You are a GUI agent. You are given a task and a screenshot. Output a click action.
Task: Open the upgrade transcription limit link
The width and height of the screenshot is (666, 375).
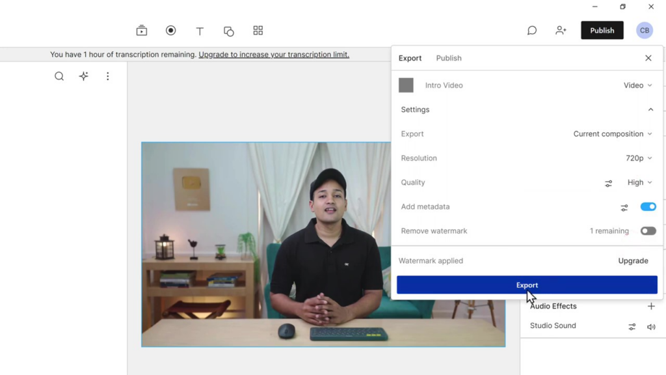tap(274, 55)
